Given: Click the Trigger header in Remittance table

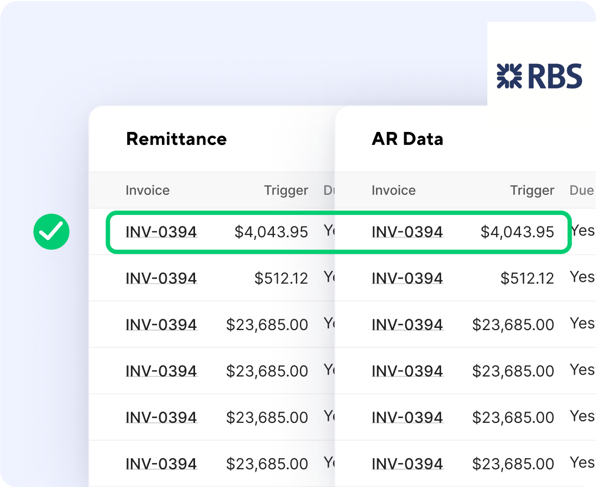Looking at the screenshot, I should pyautogui.click(x=286, y=191).
